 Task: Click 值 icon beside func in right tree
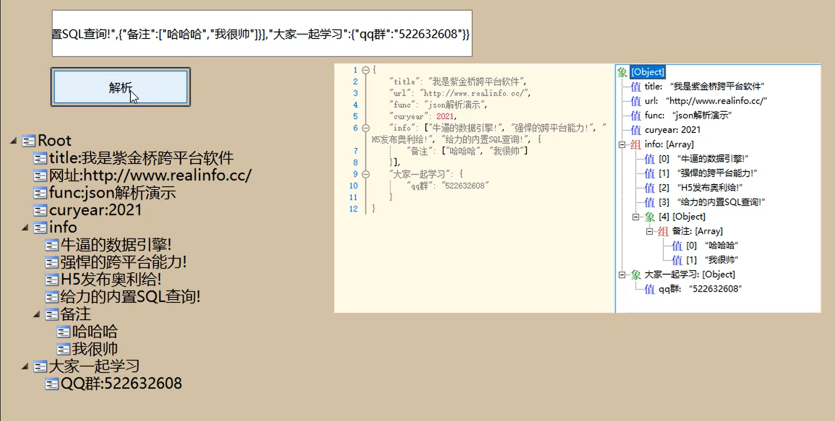pos(636,116)
